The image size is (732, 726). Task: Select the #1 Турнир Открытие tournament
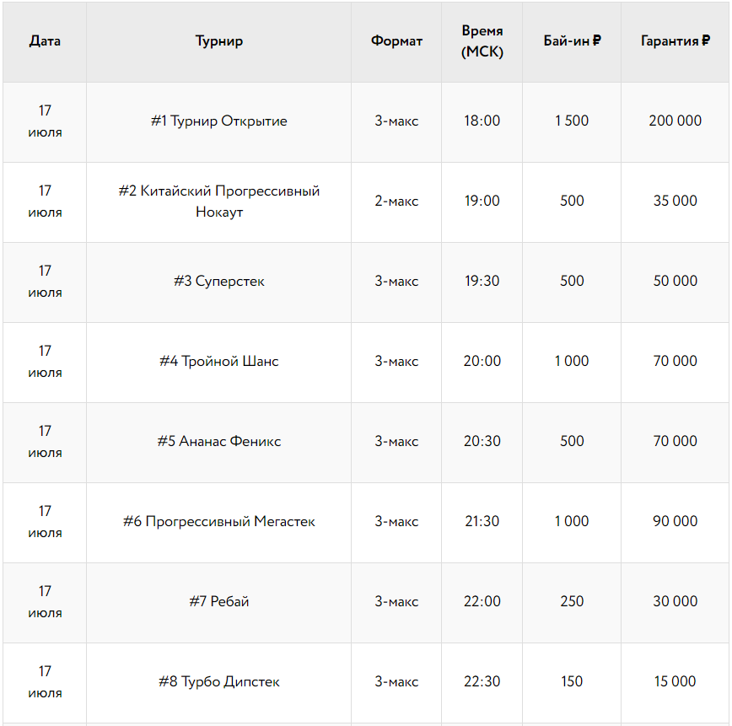(219, 121)
